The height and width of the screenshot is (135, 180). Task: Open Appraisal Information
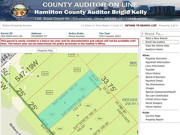tap(157, 62)
